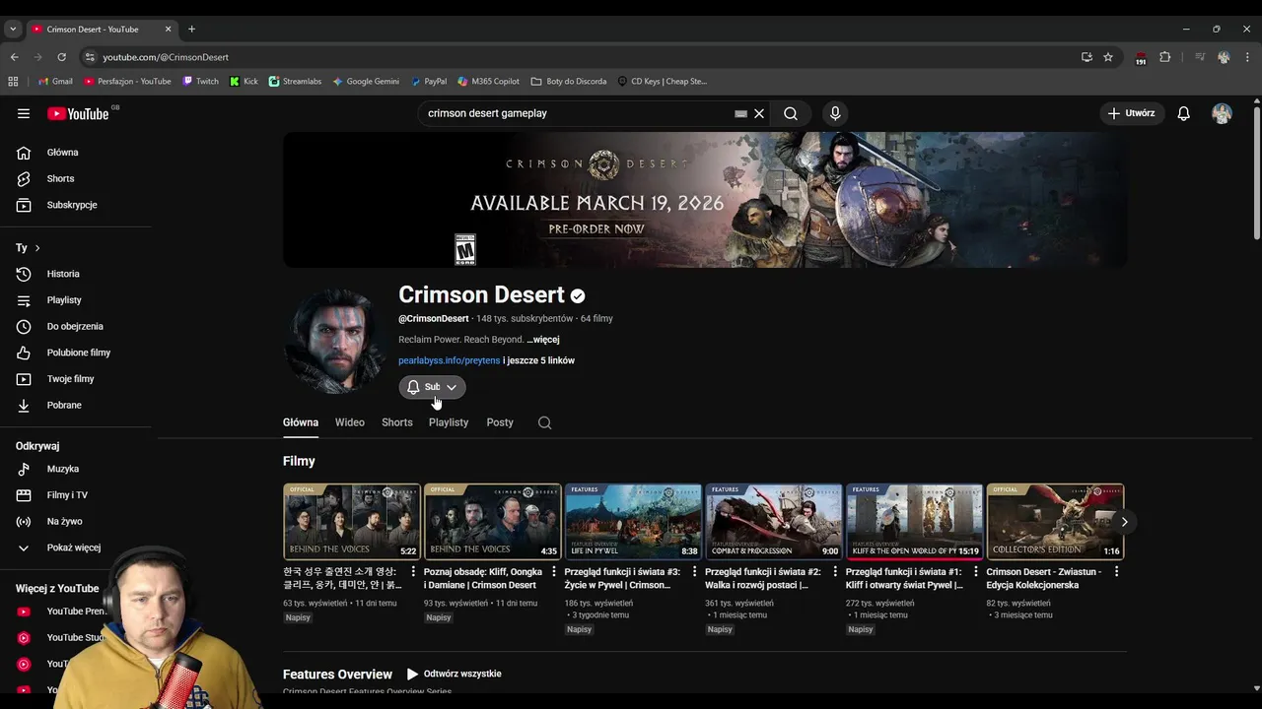The image size is (1262, 709).
Task: Reload the page with browser refresh
Action: click(x=61, y=57)
